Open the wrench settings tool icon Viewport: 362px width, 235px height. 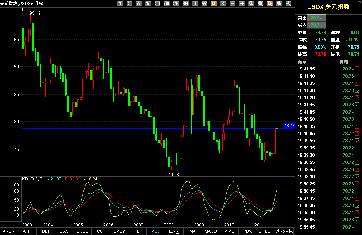(288, 3)
